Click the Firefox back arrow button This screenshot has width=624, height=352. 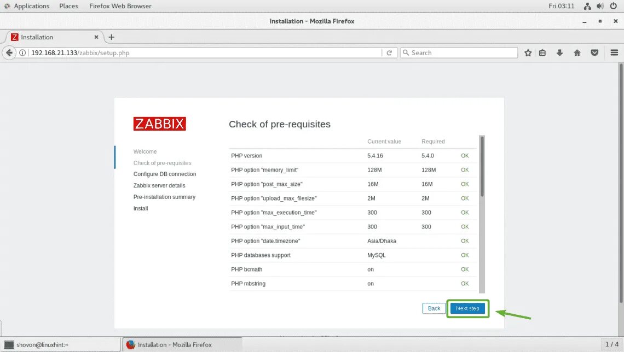tap(9, 53)
